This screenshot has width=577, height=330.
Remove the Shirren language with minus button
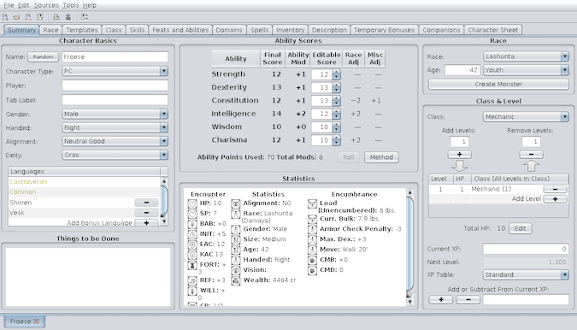coord(146,203)
